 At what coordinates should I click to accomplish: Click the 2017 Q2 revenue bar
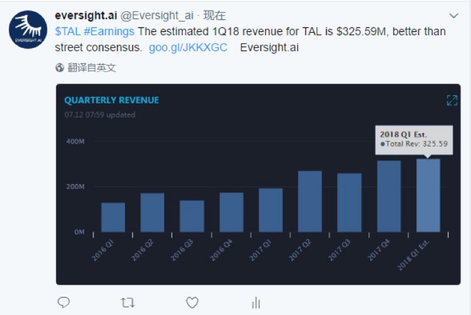tap(310, 202)
